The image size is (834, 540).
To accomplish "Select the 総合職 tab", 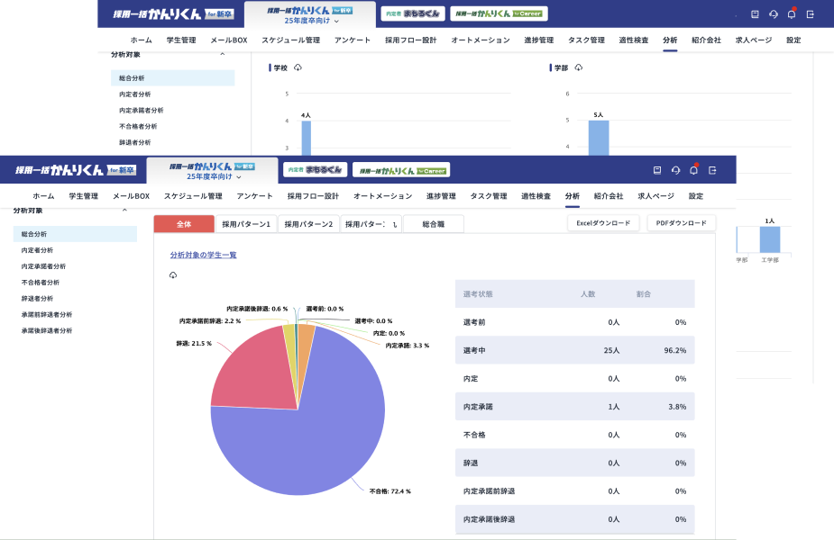I will [x=434, y=224].
